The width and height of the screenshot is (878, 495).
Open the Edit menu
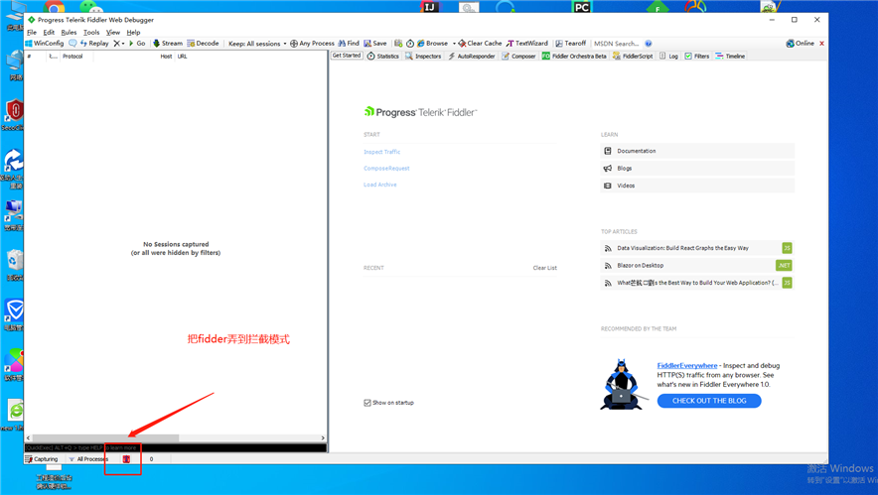[50, 32]
